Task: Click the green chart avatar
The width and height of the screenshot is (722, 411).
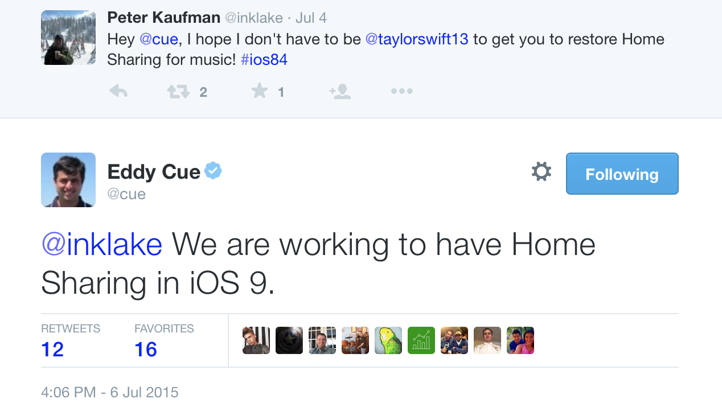Action: coord(421,340)
